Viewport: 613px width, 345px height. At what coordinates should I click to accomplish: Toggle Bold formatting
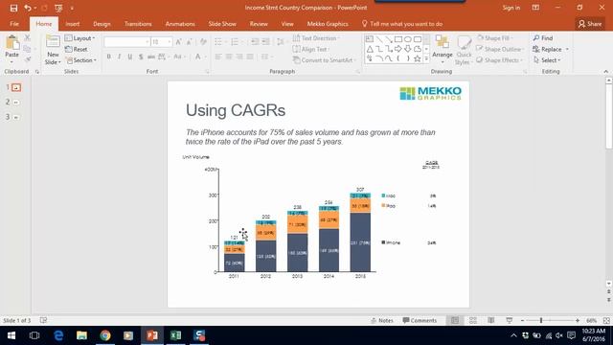[x=108, y=57]
